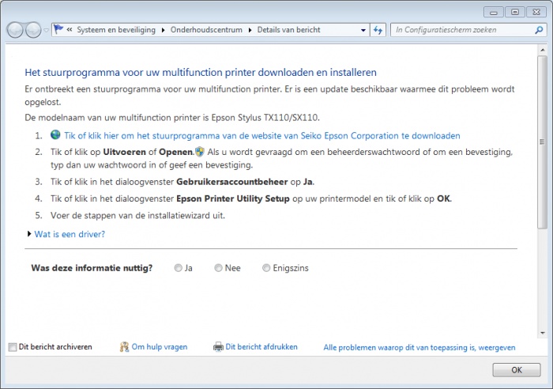This screenshot has height=389, width=553.
Task: Click in the Configuratiescherm search field
Action: pyautogui.click(x=462, y=30)
